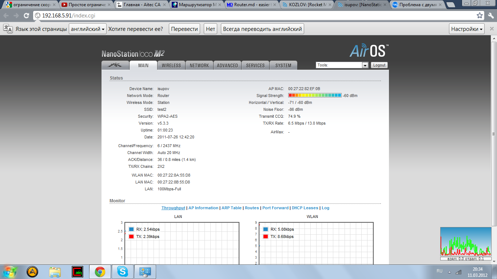Expand the 'Настройки' translation options
Screen dimensions: 497x279
pos(467,29)
